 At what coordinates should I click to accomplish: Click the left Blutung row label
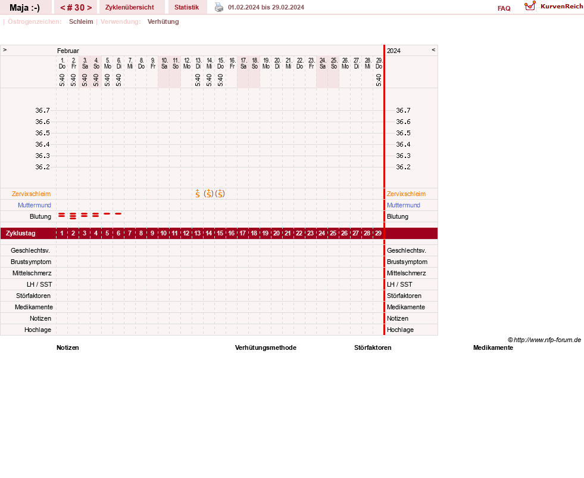[40, 216]
